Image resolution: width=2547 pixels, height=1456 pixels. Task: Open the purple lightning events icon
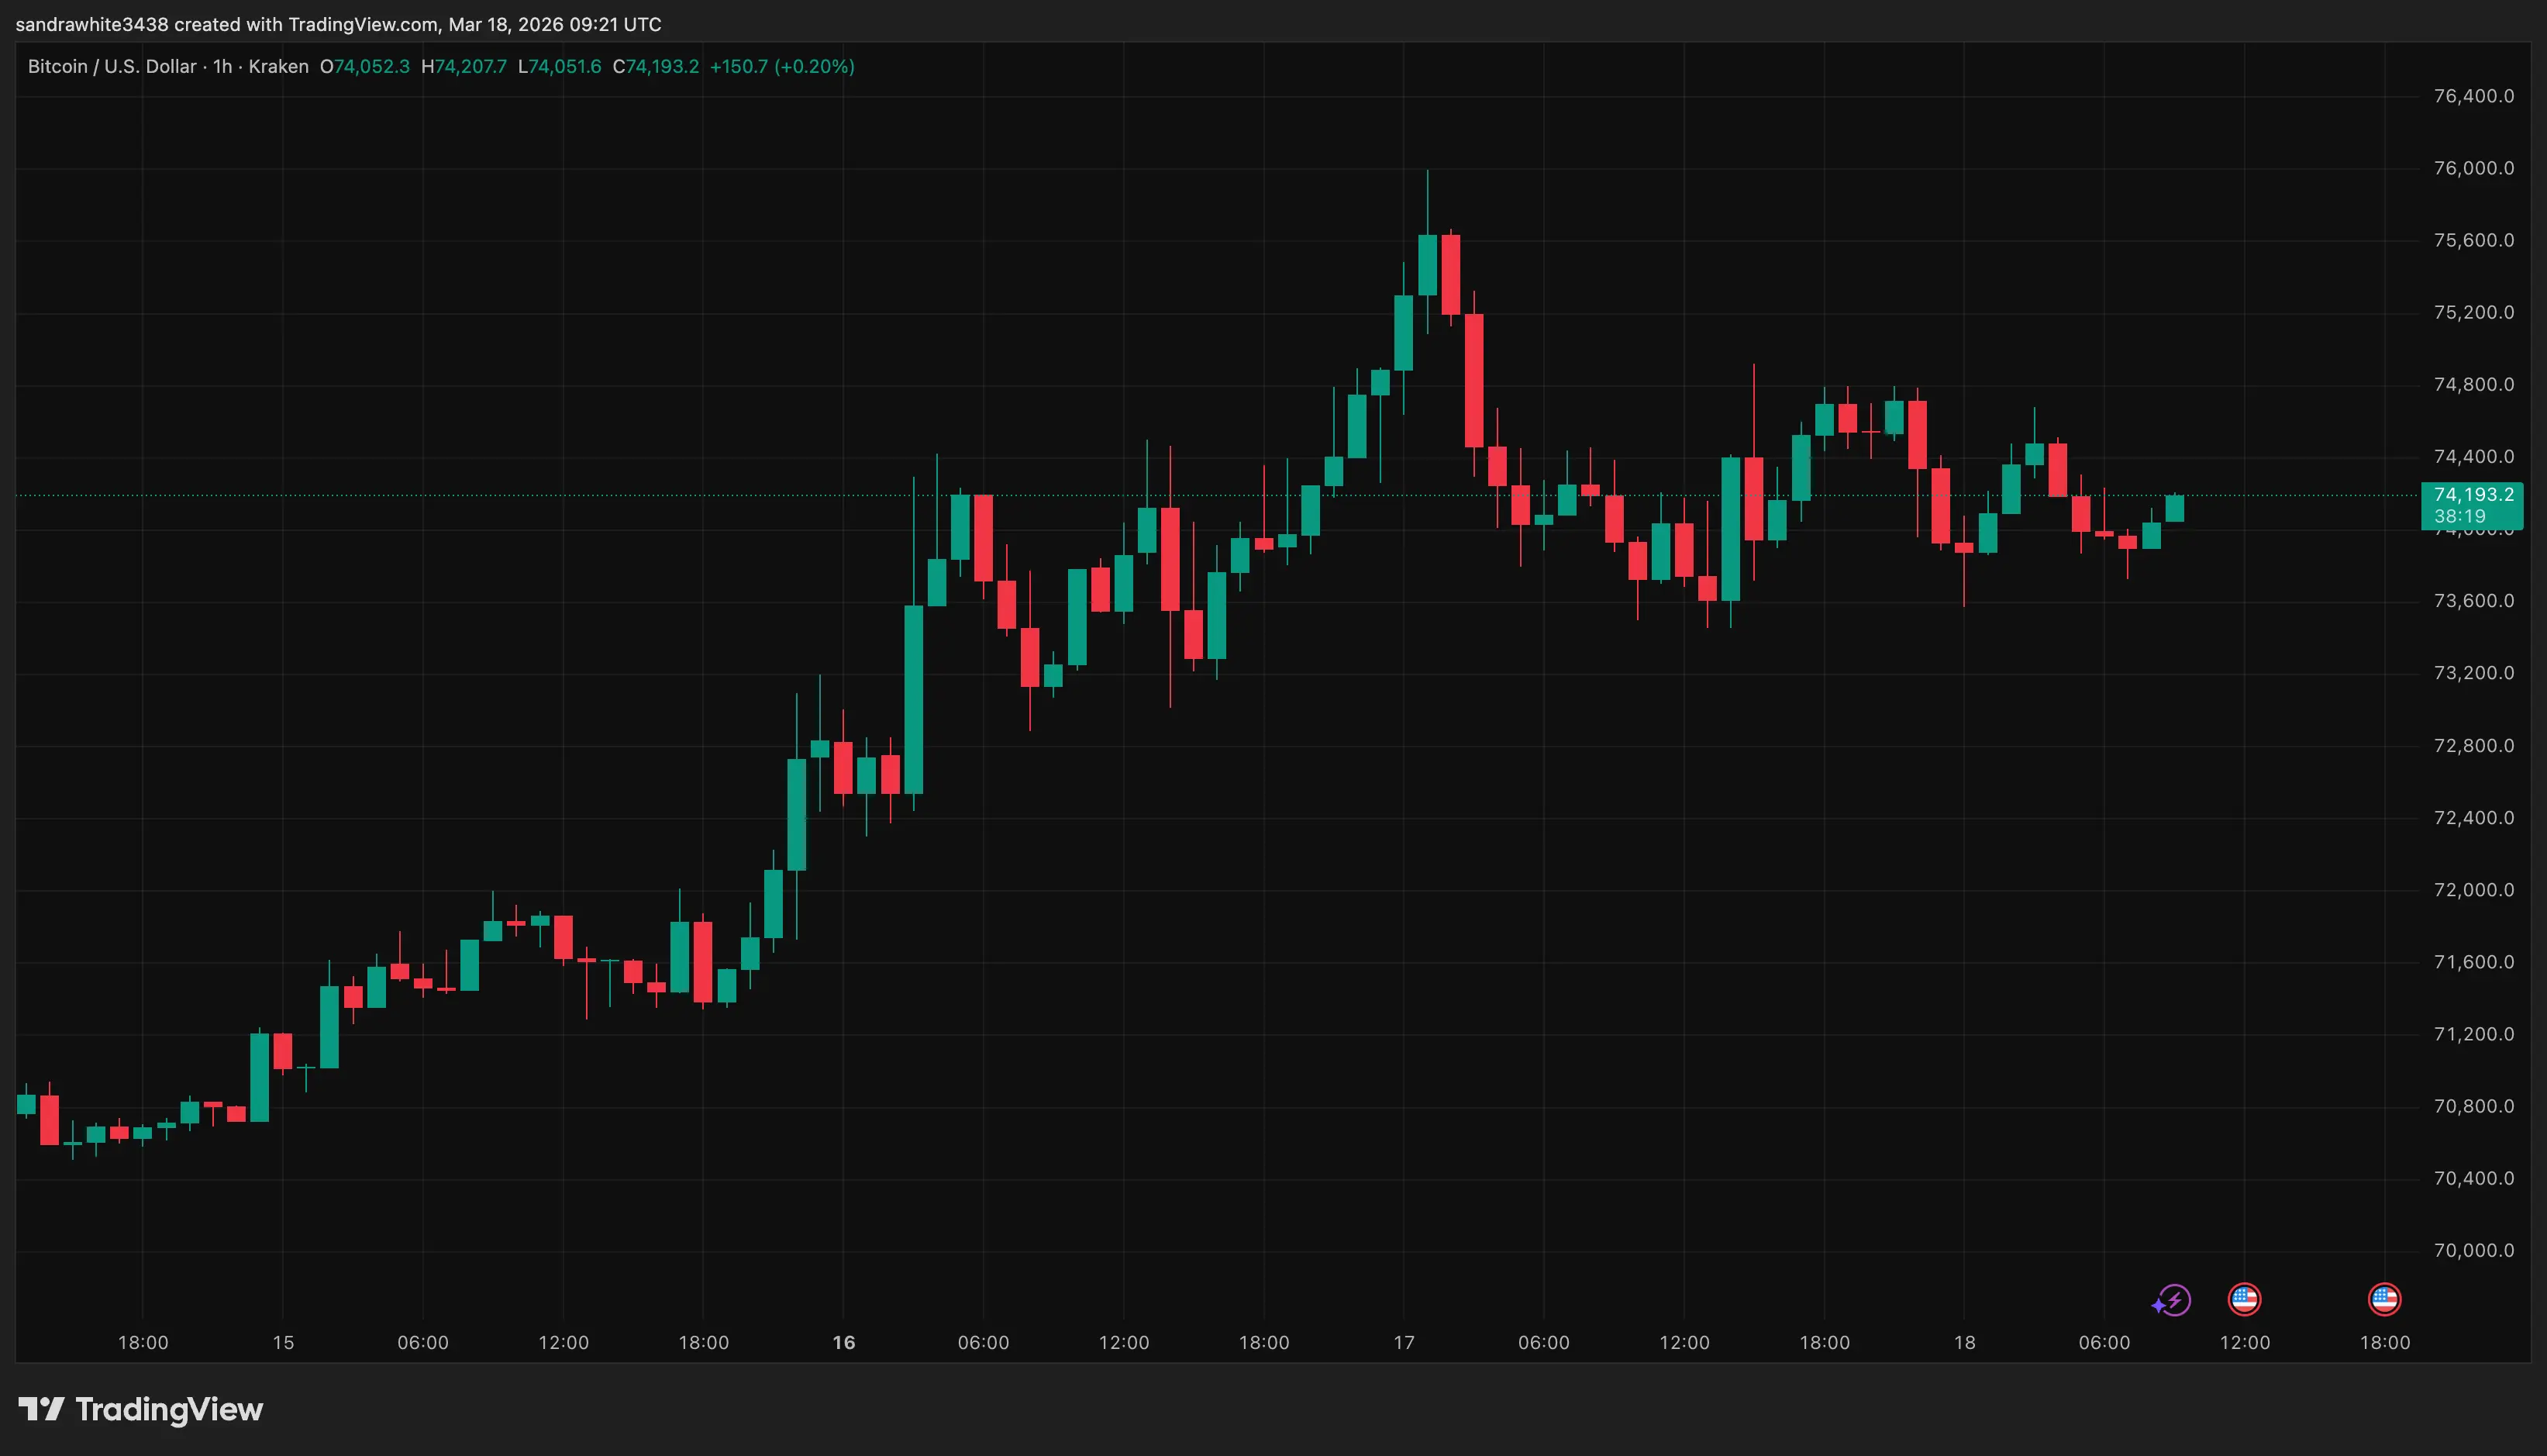click(x=2171, y=1300)
